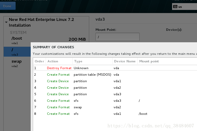This screenshot has height=131, width=197.
Task: Select row 5 Create Device vda3
Action: (x=115, y=94)
